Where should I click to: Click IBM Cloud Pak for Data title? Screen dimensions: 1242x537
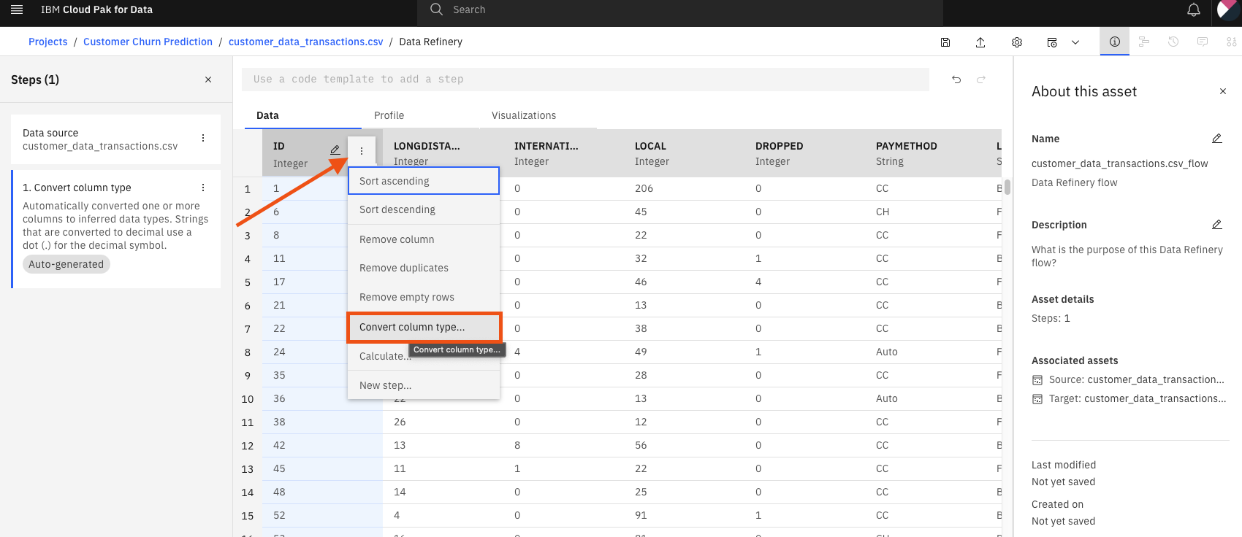(96, 9)
